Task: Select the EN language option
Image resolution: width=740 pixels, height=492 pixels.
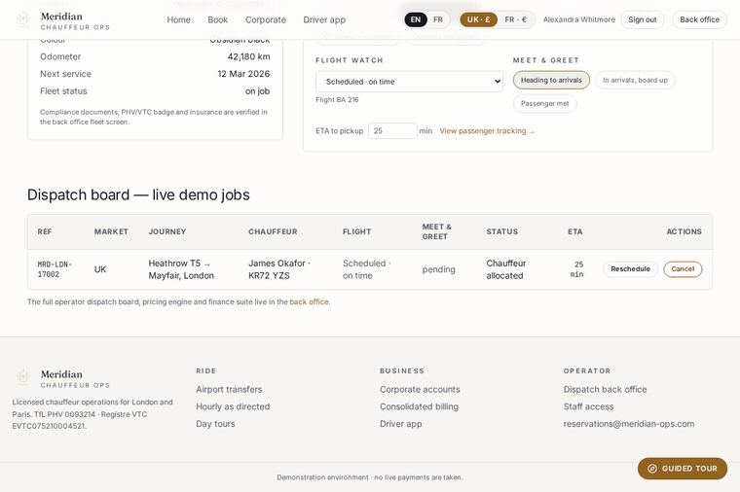Action: coord(416,19)
